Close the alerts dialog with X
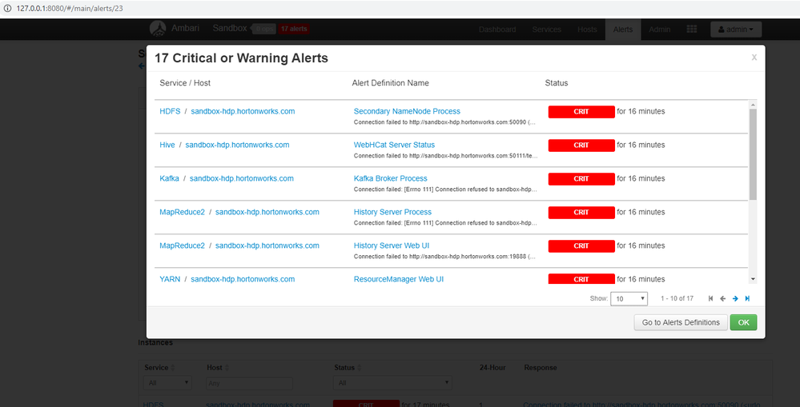This screenshot has width=800, height=407. (754, 58)
